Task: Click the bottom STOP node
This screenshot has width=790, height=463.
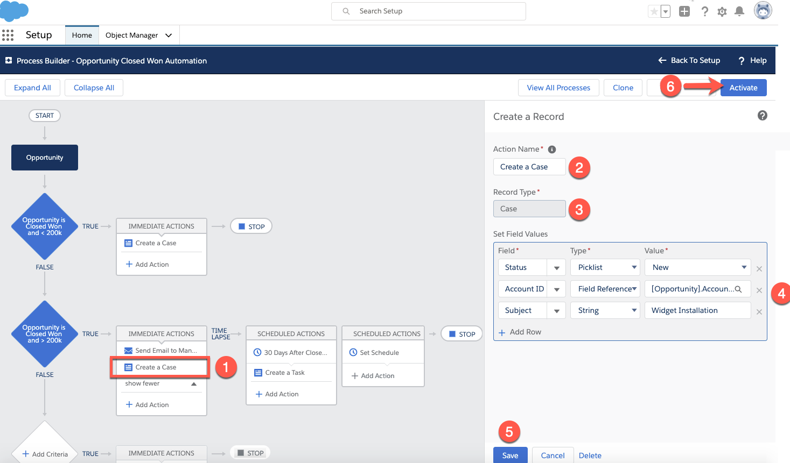Action: click(250, 453)
